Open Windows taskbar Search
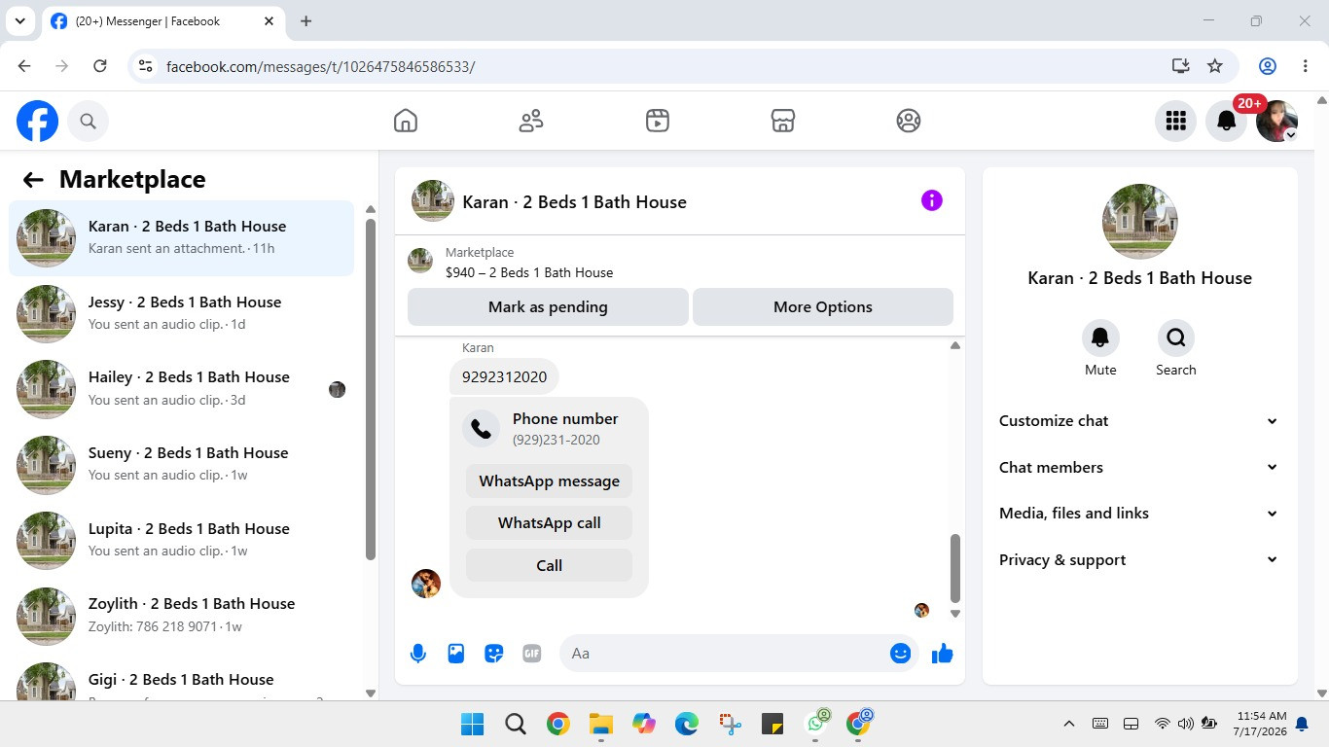This screenshot has height=747, width=1329. tap(516, 724)
